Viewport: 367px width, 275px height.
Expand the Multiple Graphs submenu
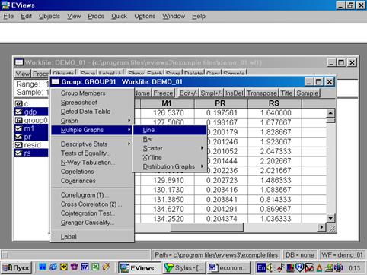click(92, 130)
